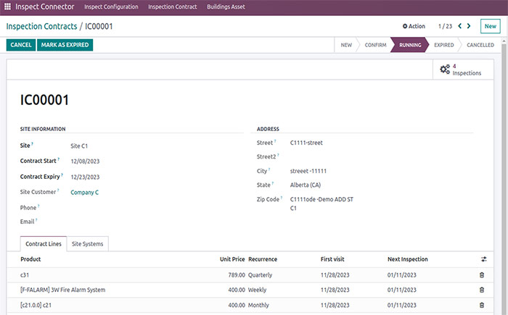
Task: Open Buildings Asset menu
Action: 226,7
